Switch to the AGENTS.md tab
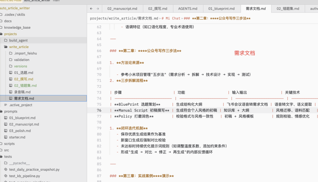The height and width of the screenshot is (182, 318). pyautogui.click(x=188, y=9)
